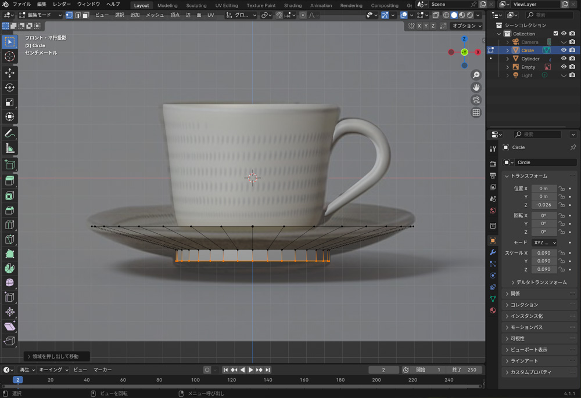Click the Measure ruler tool
The height and width of the screenshot is (398, 581).
(9, 149)
